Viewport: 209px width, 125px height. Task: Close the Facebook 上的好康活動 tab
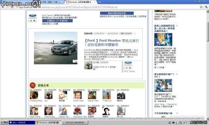(x=95, y=2)
